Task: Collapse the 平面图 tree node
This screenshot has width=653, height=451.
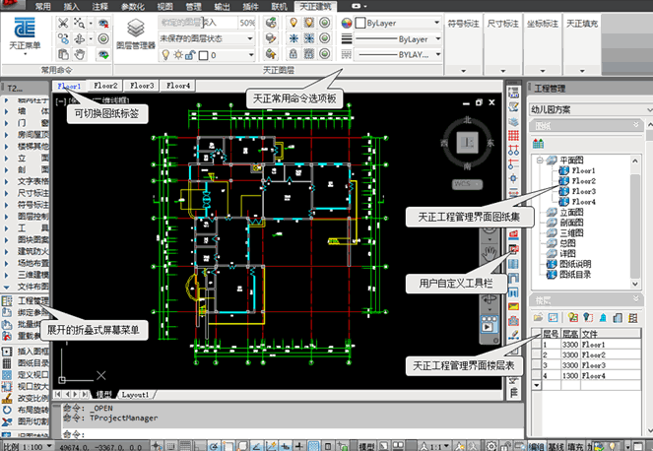Action: (x=540, y=160)
